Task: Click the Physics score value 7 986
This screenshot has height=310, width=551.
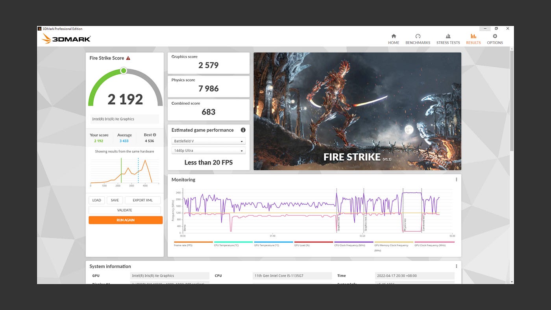Action: [209, 89]
